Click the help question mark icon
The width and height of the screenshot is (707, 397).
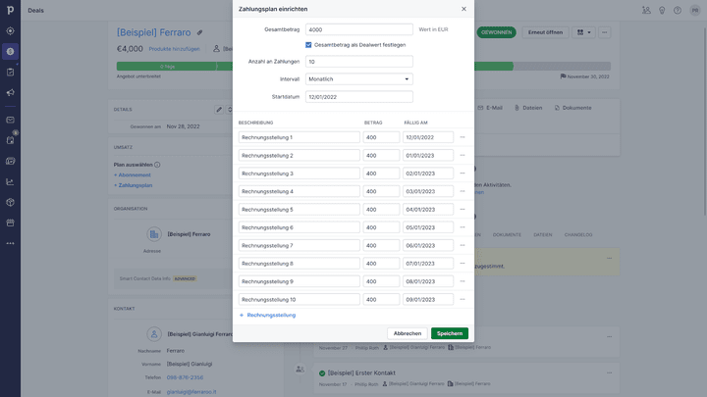(x=677, y=11)
